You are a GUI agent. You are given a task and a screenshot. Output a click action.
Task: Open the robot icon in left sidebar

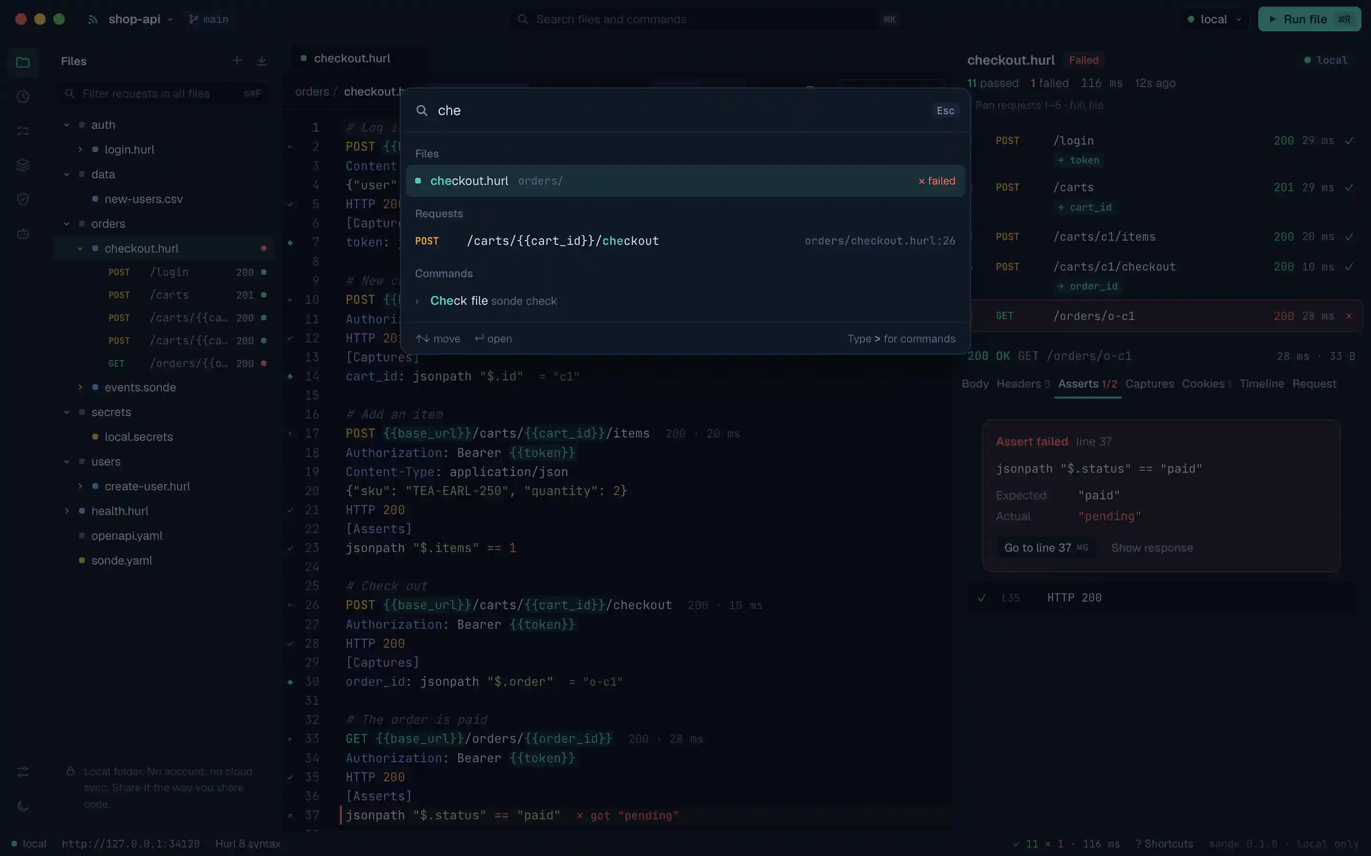23,234
